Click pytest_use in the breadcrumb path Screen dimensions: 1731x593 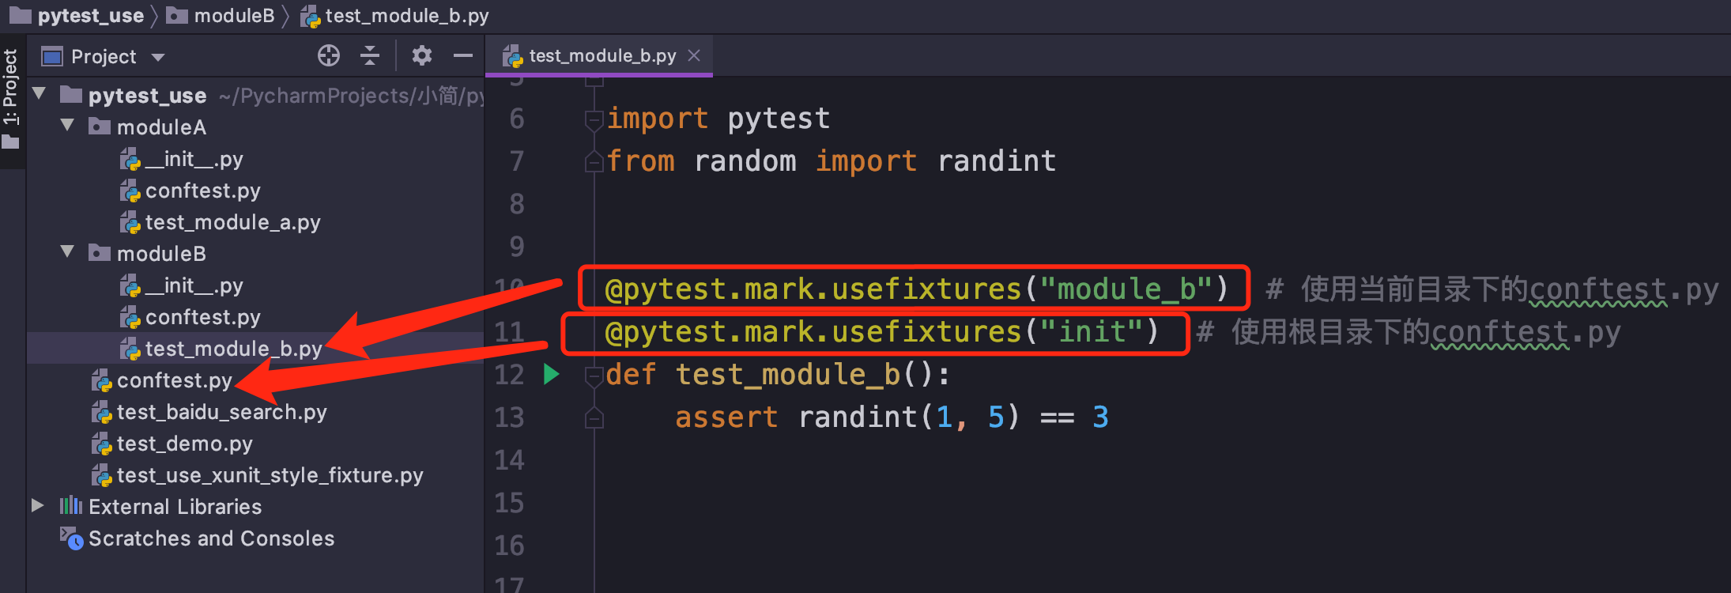pyautogui.click(x=90, y=16)
